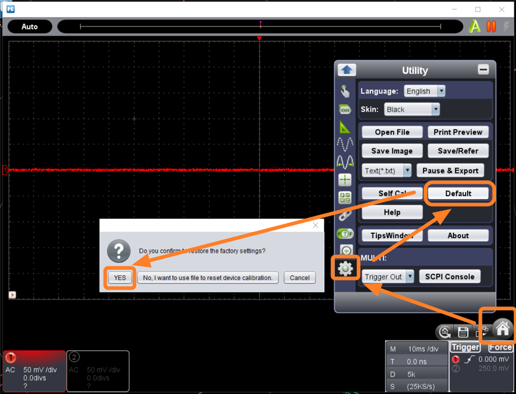516x394 pixels.
Task: Click YES in the confirm dialog
Action: [120, 277]
